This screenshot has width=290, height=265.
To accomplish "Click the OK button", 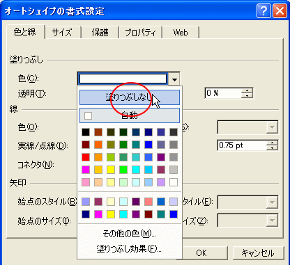I will click(201, 252).
